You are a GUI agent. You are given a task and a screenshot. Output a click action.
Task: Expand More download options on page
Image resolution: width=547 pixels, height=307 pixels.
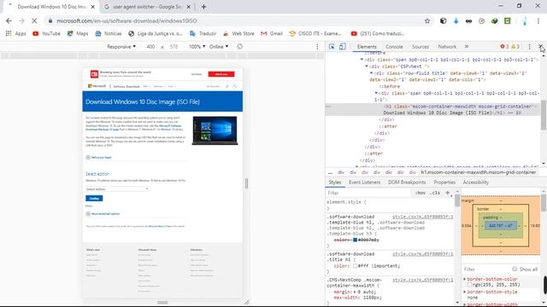pyautogui.click(x=103, y=214)
